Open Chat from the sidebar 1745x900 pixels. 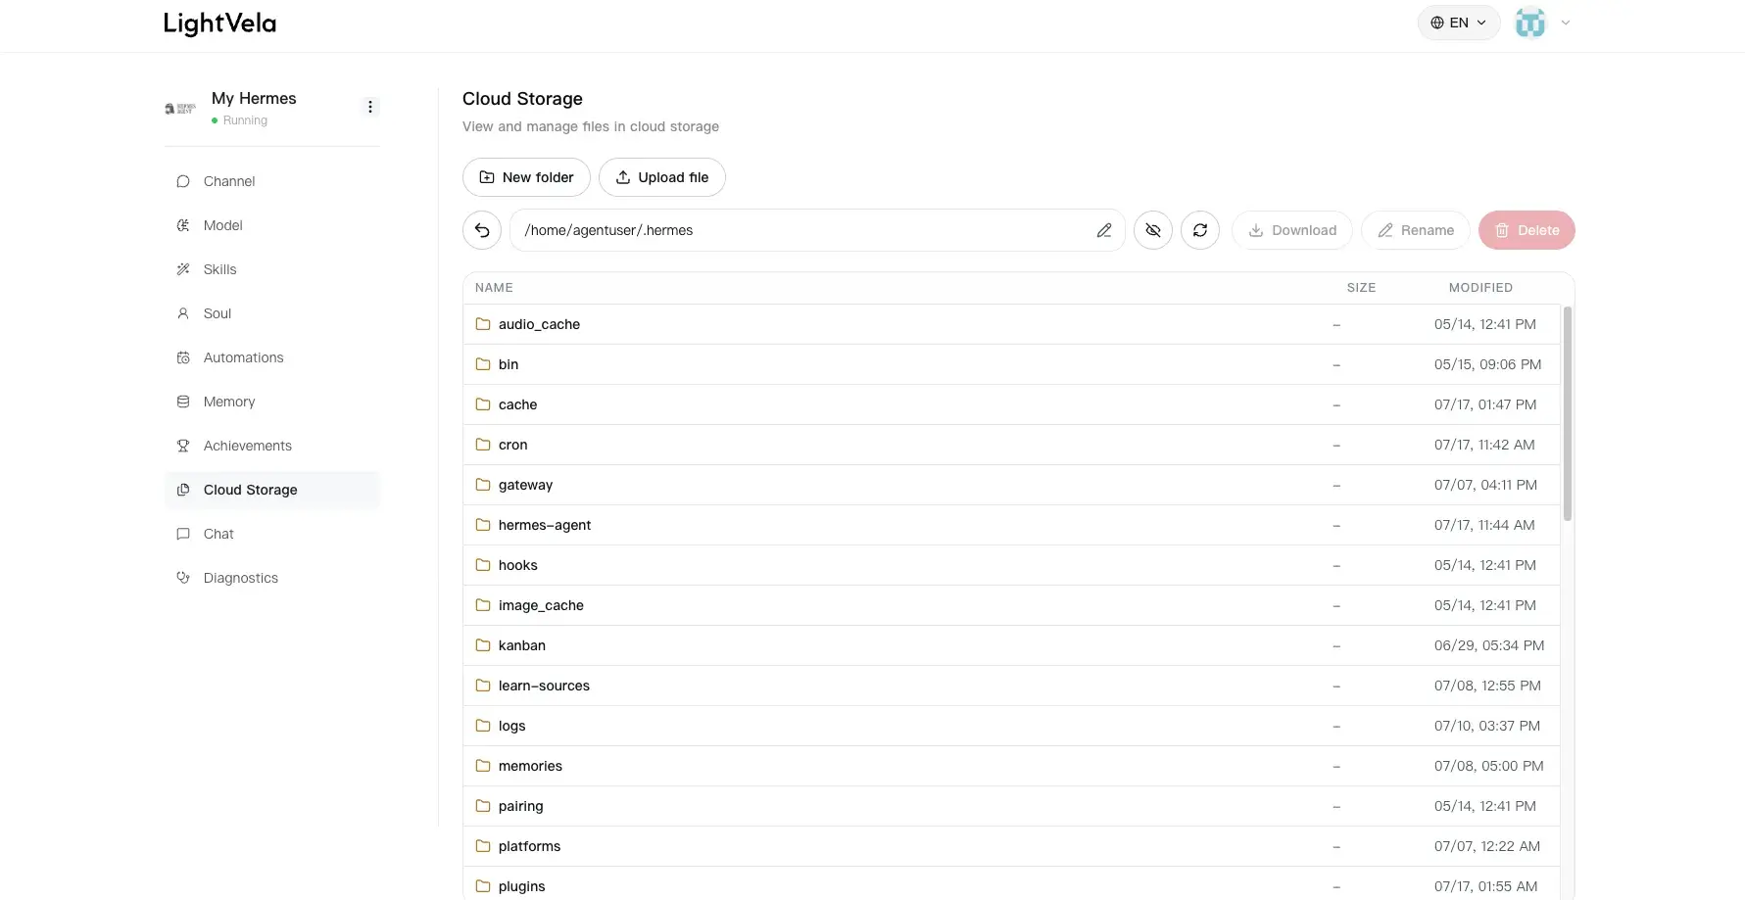(272, 534)
